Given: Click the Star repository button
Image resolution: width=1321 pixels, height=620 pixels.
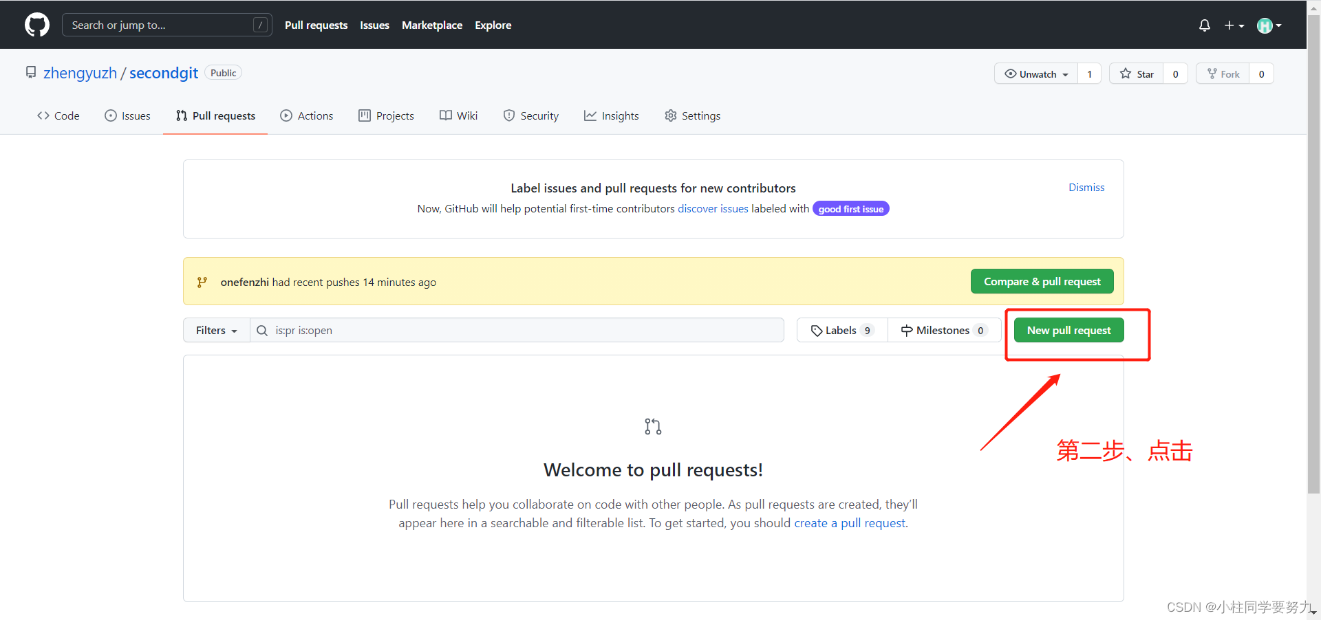Looking at the screenshot, I should pyautogui.click(x=1137, y=74).
